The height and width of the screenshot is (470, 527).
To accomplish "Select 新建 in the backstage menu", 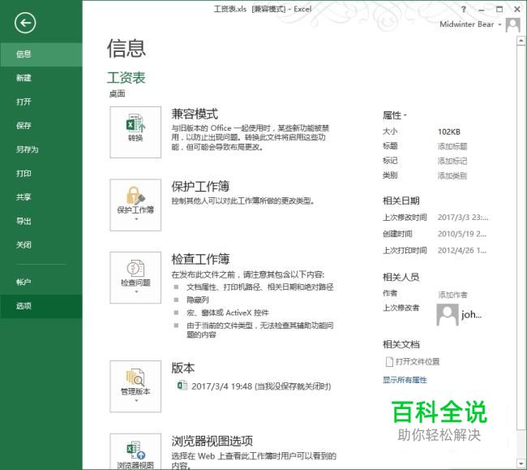I will pos(41,78).
